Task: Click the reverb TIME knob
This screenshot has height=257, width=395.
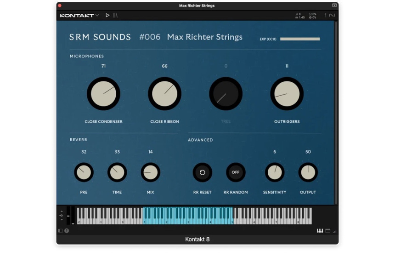Action: pos(117,172)
